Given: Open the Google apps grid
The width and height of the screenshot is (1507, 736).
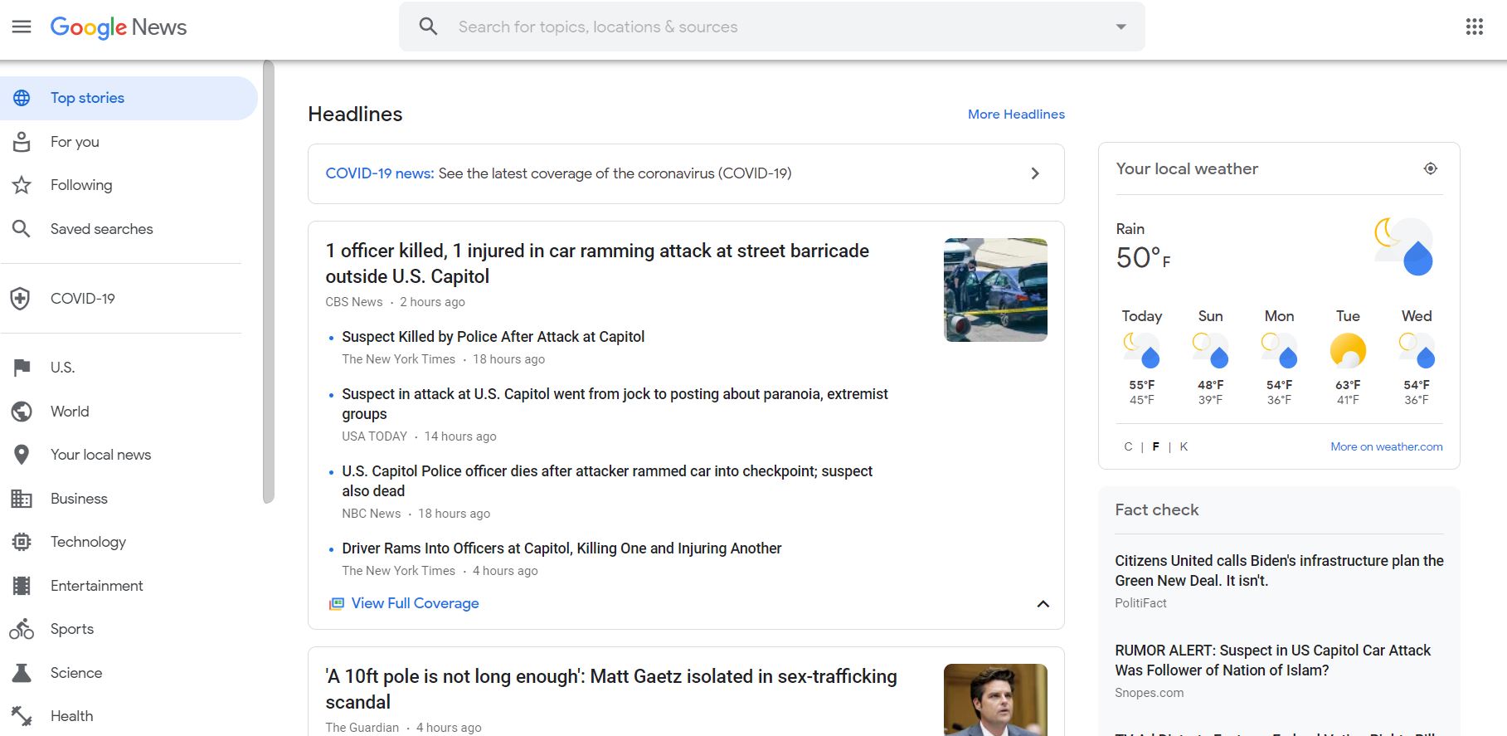Looking at the screenshot, I should point(1474,27).
